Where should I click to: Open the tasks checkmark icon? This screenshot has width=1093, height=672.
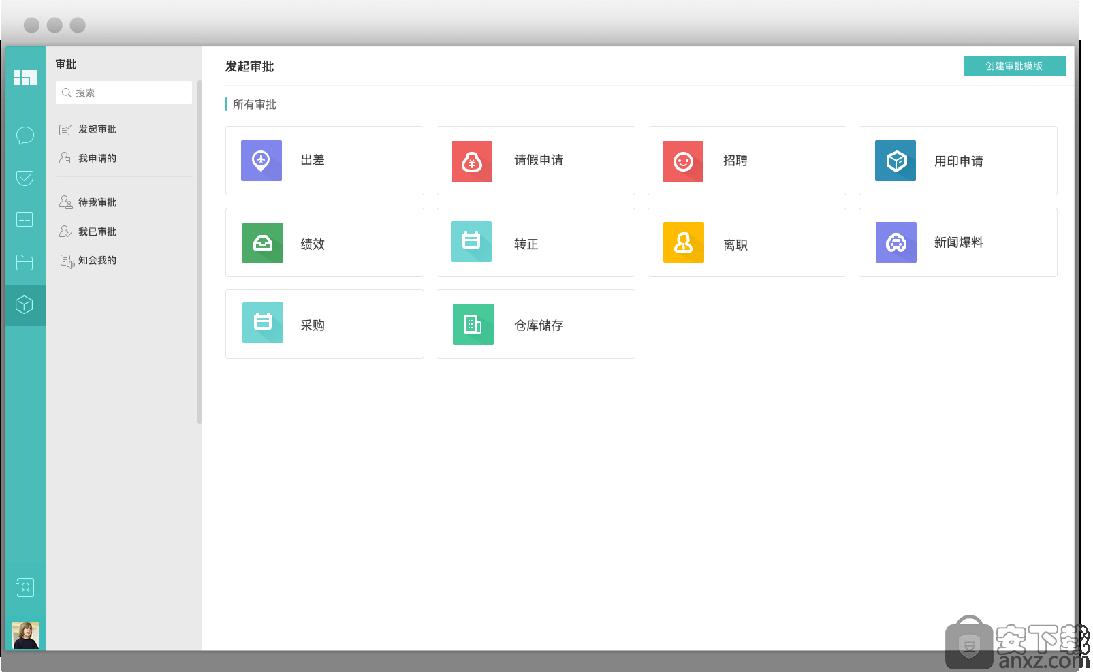(25, 178)
